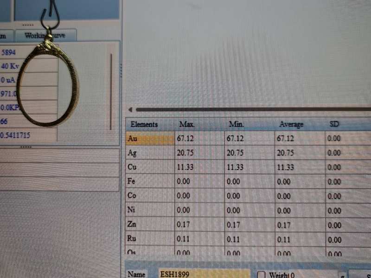Select the Ru element cell

(x=149, y=239)
